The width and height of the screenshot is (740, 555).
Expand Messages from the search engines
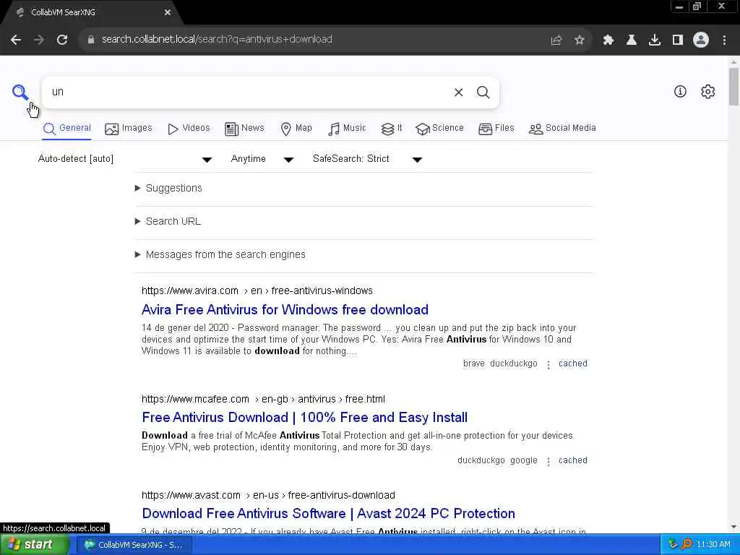[220, 255]
